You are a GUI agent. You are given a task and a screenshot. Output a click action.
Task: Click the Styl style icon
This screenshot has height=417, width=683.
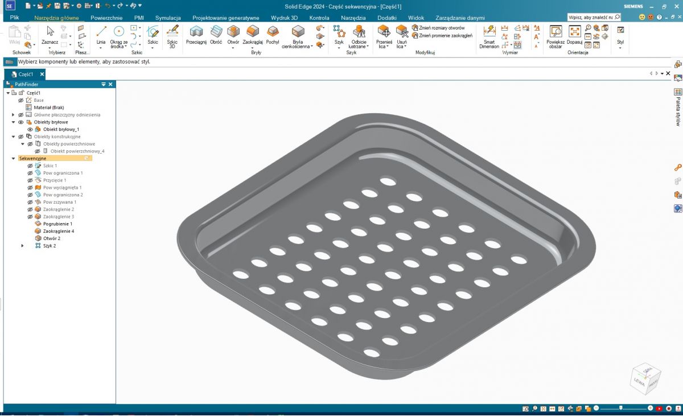tap(620, 30)
